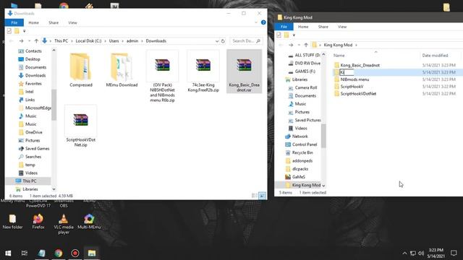Open the File tab in Downloads window
The image size is (463, 260).
[14, 22]
